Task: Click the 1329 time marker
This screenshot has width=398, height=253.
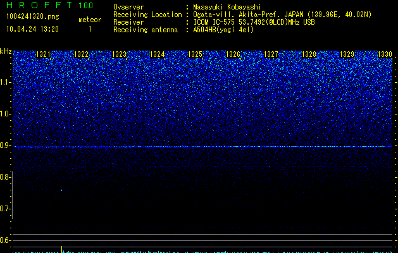Action: [x=347, y=54]
